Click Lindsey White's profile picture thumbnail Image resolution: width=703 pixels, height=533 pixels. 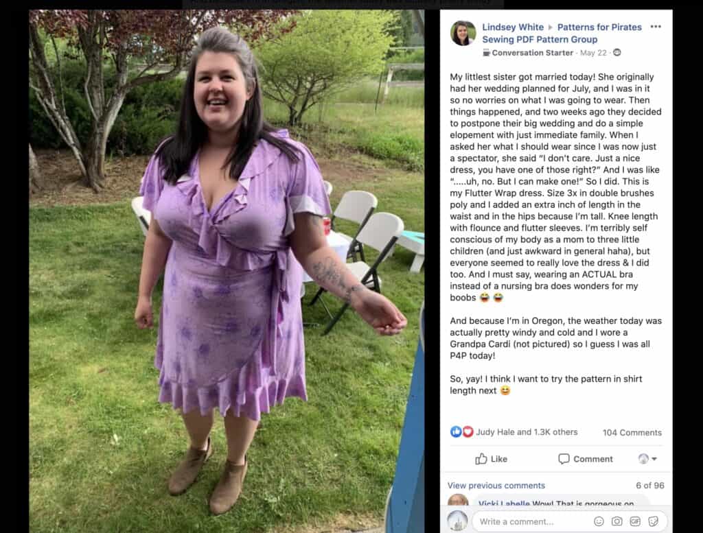point(463,33)
